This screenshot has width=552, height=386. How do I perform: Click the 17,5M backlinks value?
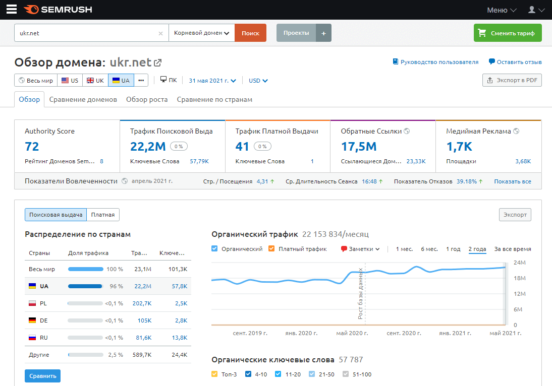click(359, 146)
